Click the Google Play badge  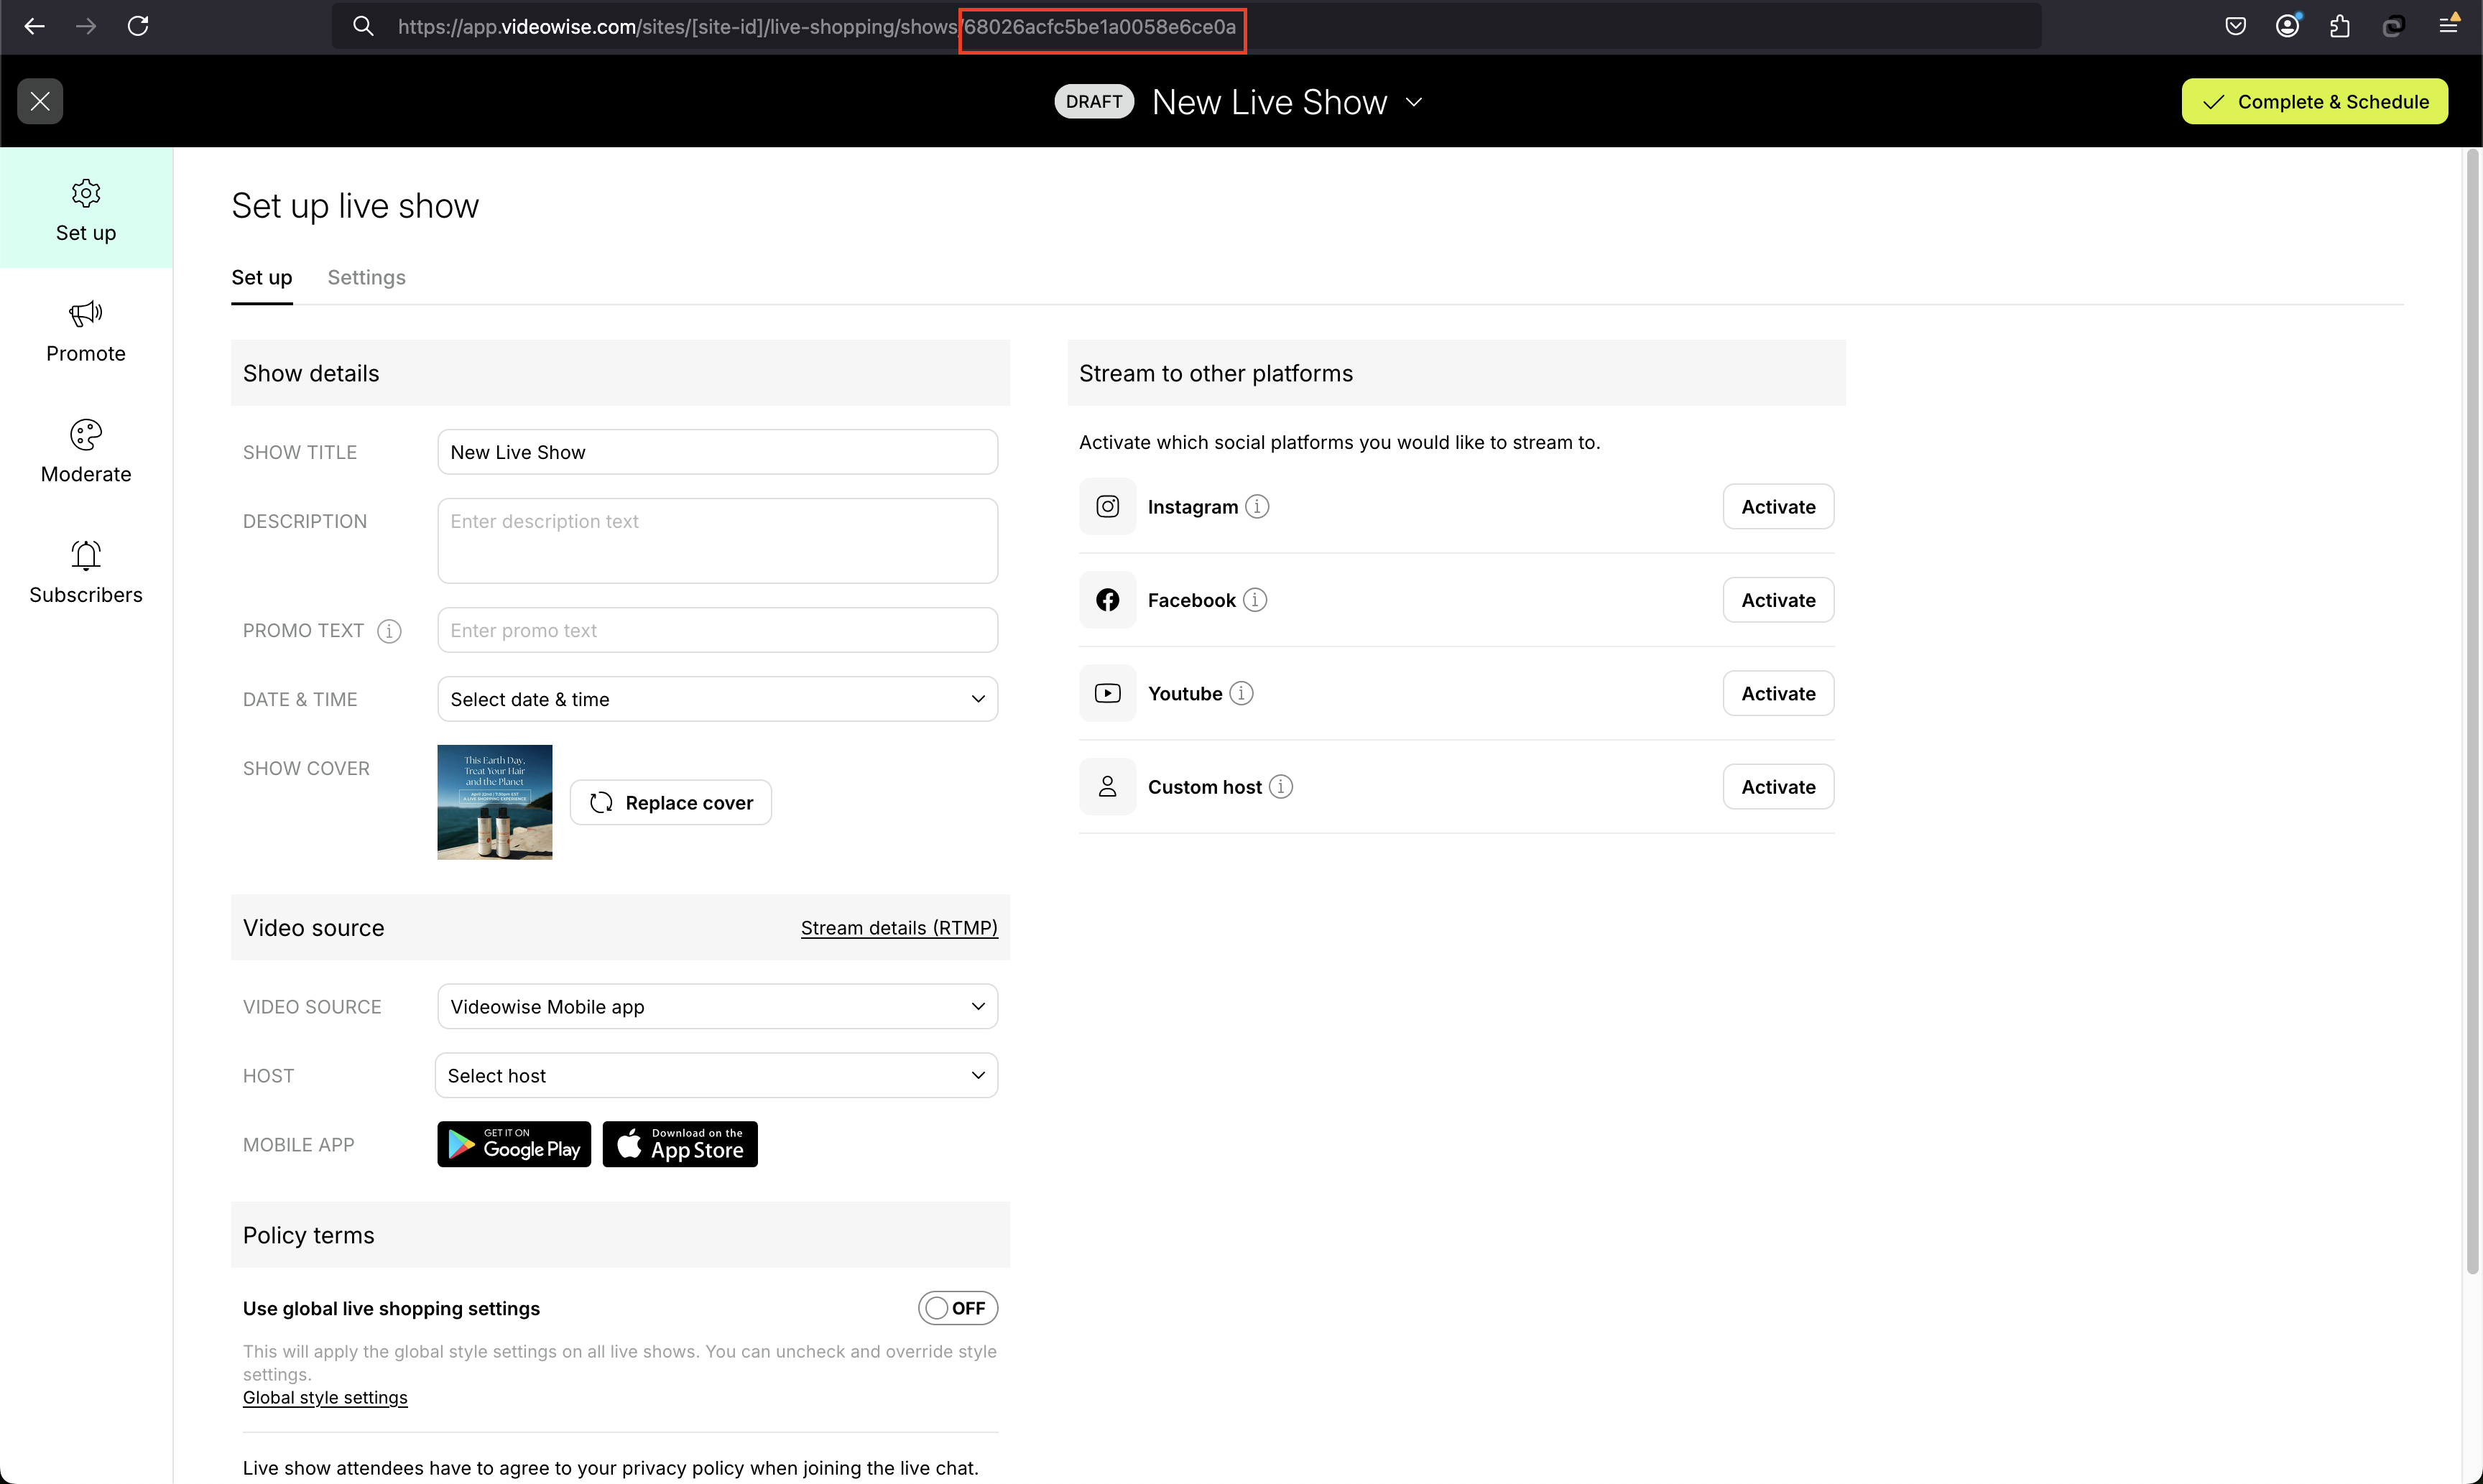514,1144
